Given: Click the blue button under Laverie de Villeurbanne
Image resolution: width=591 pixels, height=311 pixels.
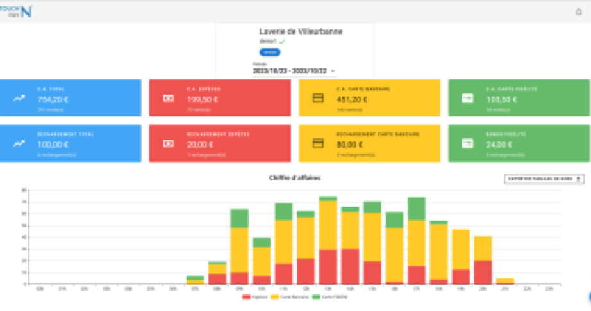Looking at the screenshot, I should (x=269, y=52).
